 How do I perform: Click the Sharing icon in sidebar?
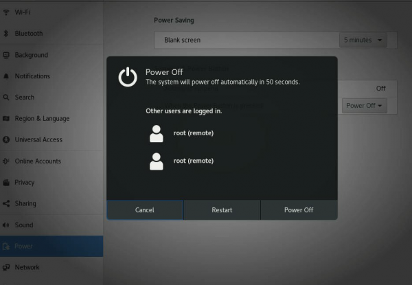6,203
